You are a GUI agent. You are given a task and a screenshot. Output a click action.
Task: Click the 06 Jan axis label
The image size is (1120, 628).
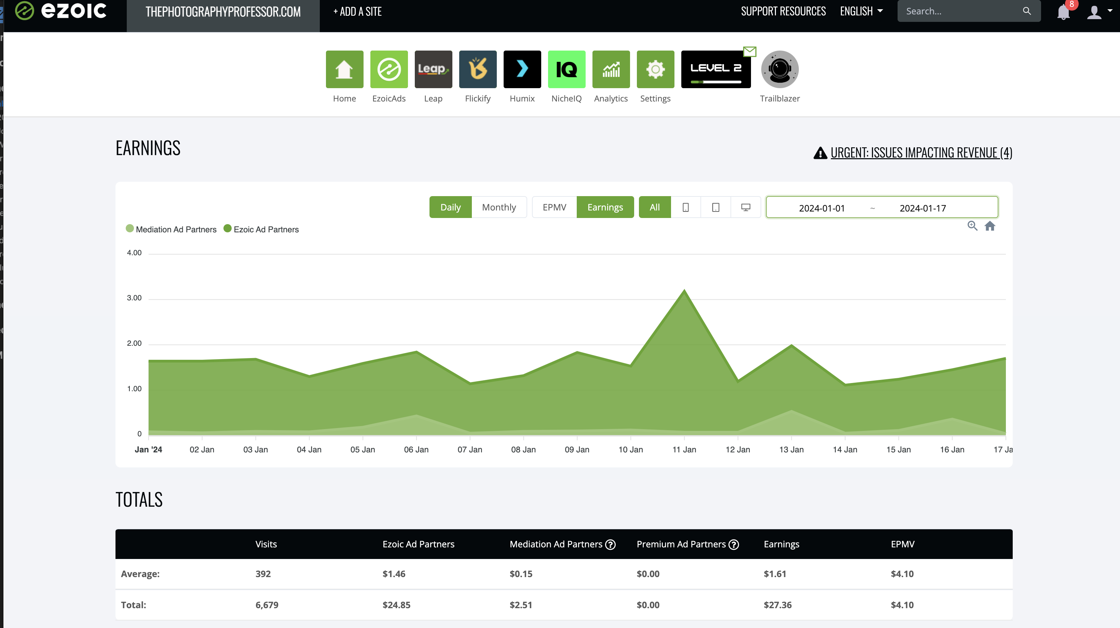416,450
